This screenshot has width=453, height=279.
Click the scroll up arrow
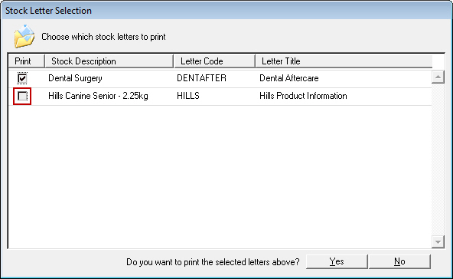[438, 77]
